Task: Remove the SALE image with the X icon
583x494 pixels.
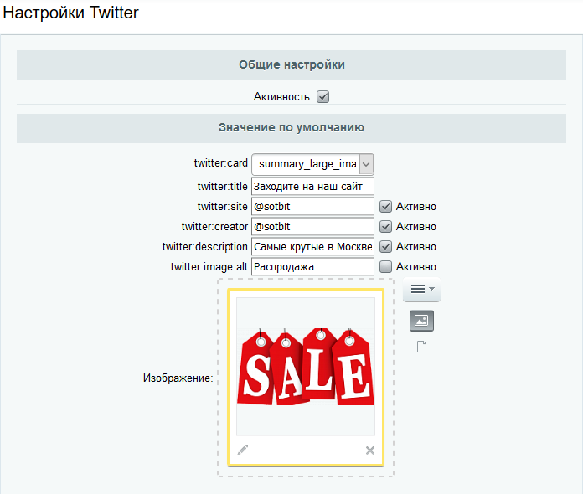Action: tap(370, 450)
